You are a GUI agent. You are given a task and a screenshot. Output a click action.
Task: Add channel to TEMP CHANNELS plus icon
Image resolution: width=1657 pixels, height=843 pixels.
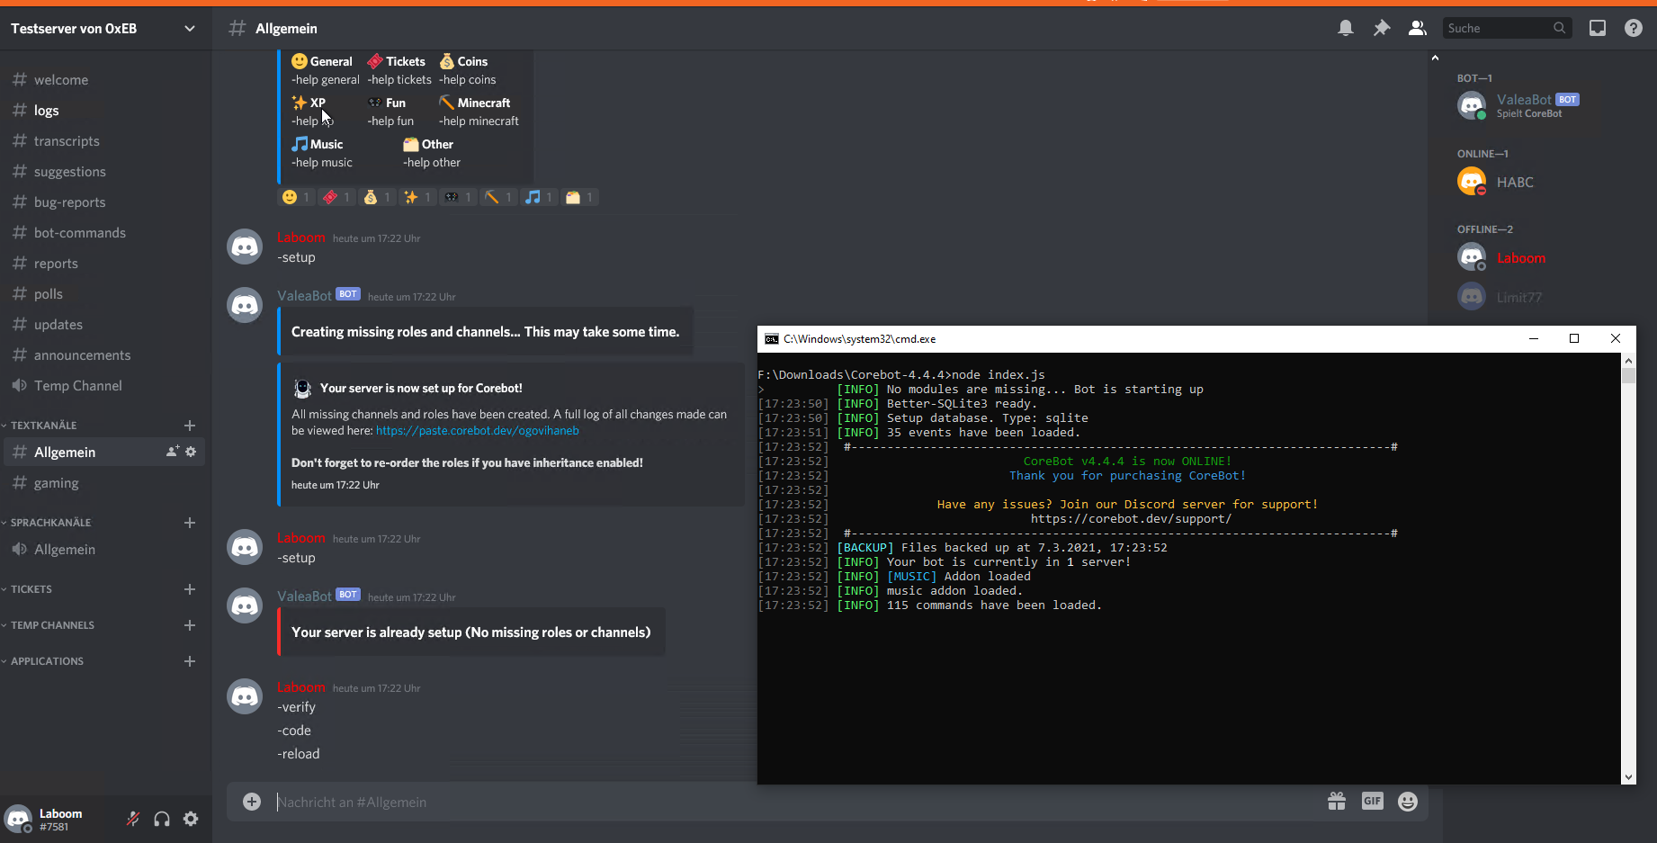pyautogui.click(x=190, y=625)
